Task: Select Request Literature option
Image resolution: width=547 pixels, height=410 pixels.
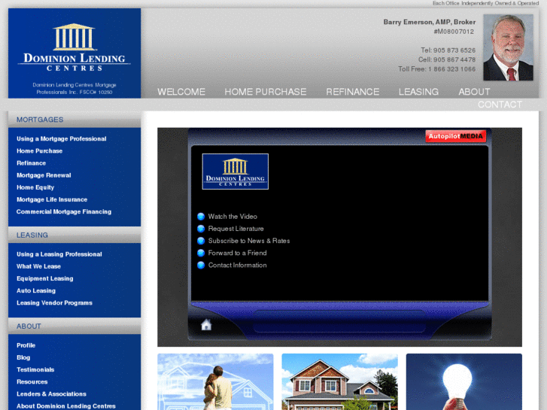Action: (236, 229)
